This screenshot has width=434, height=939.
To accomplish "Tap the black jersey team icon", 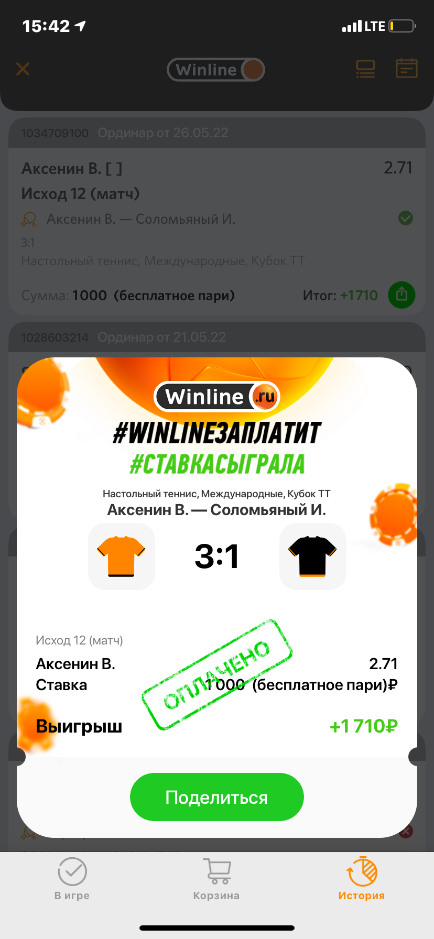I will click(313, 556).
